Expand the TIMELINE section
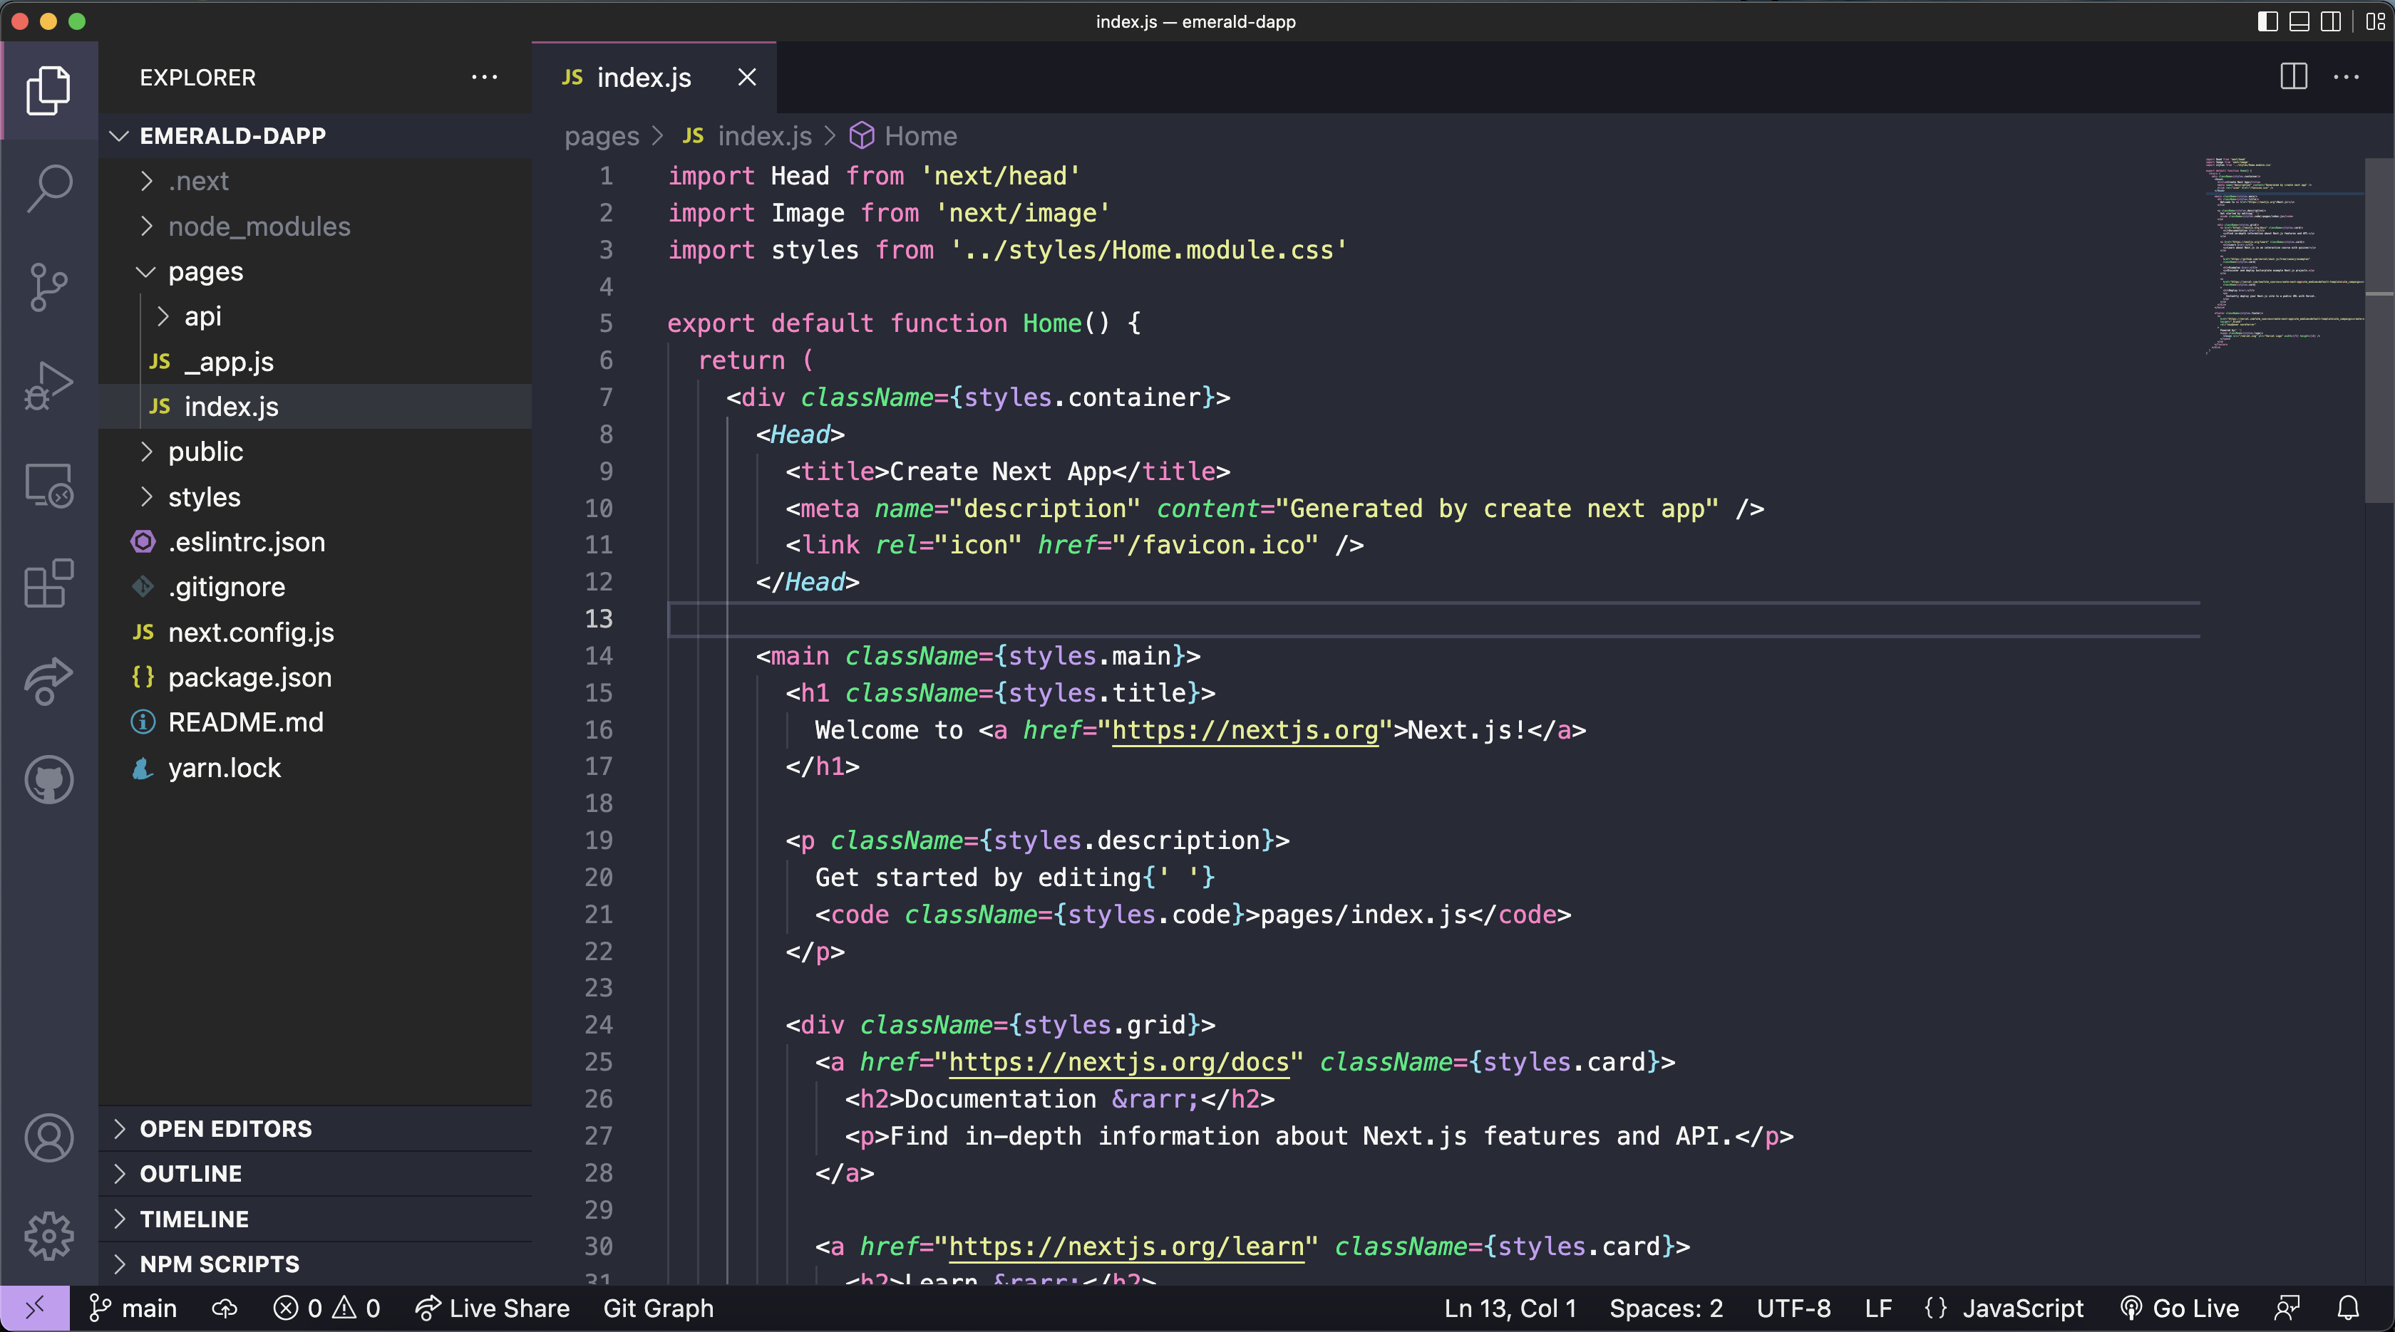The image size is (2395, 1332). (x=314, y=1219)
